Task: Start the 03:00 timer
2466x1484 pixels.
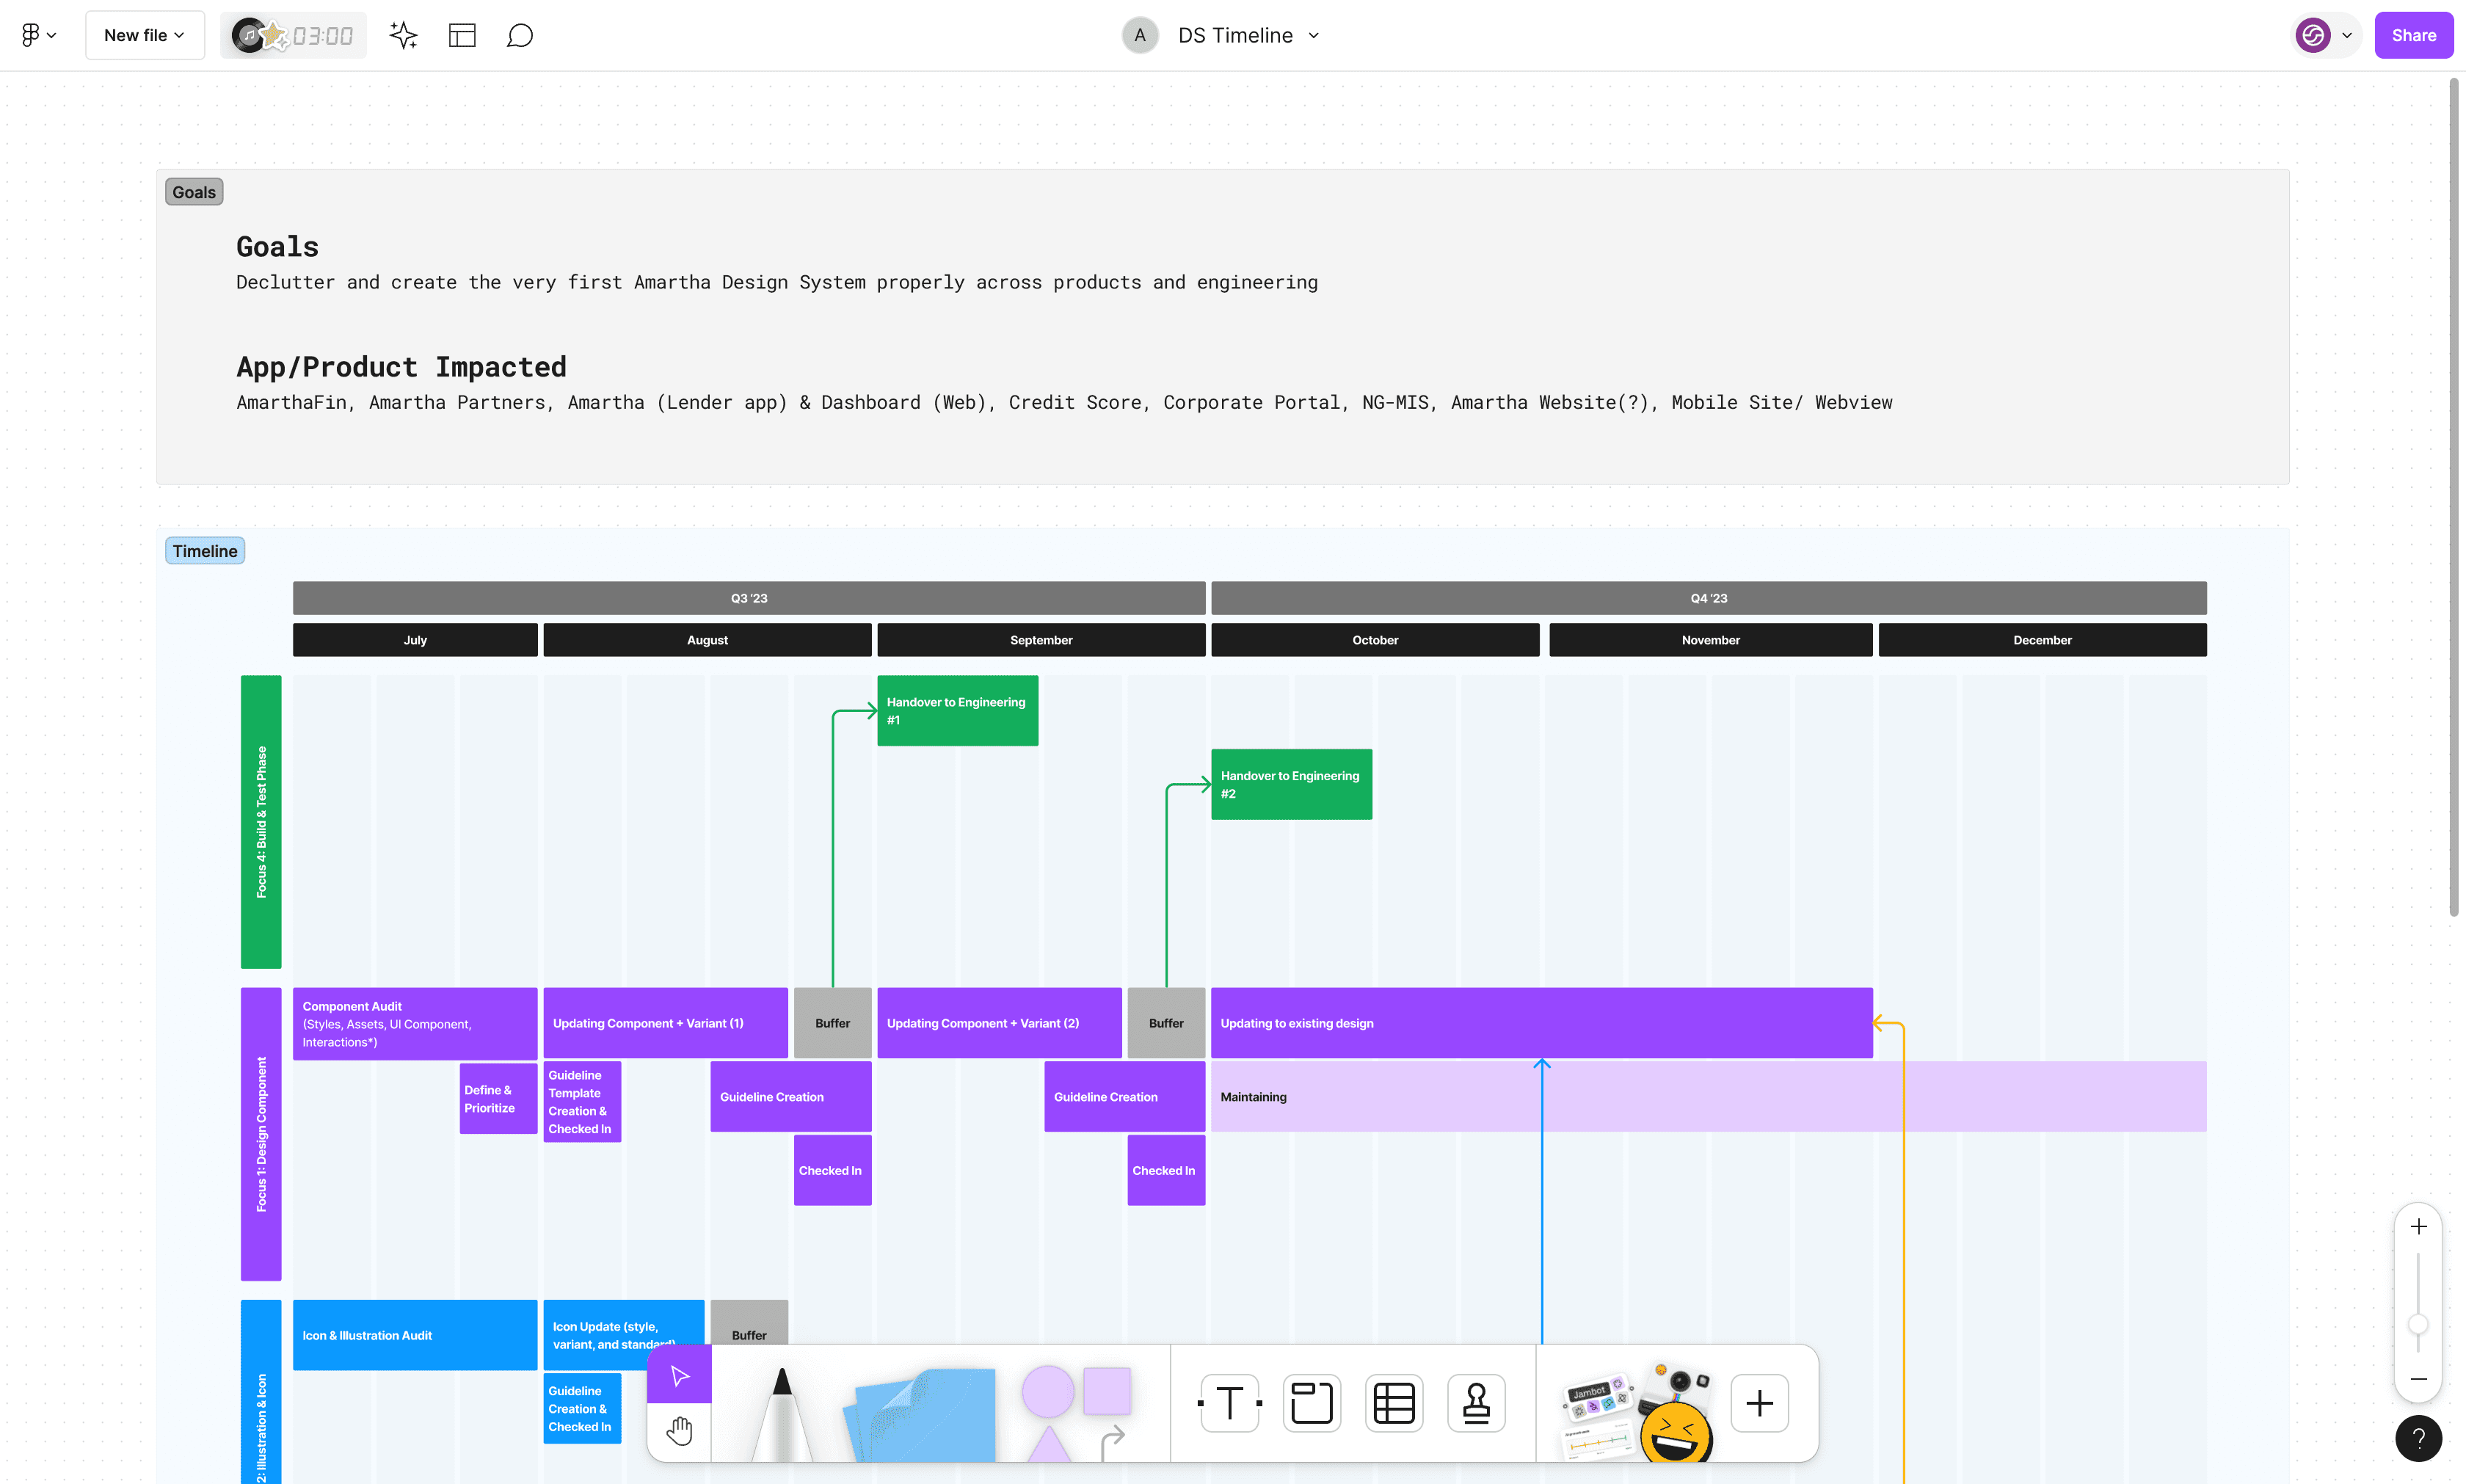Action: (322, 36)
